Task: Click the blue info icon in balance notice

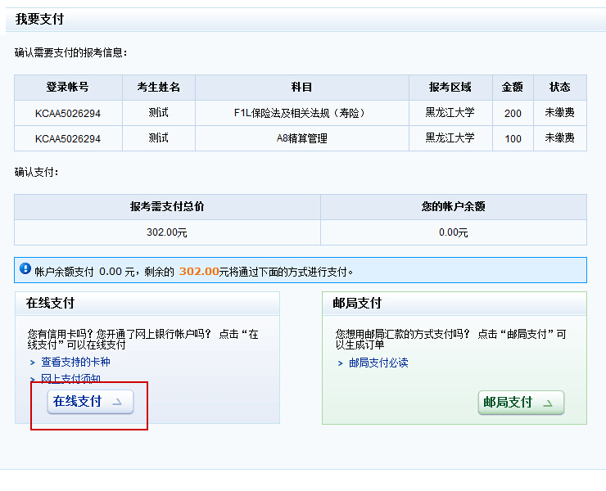Action: pyautogui.click(x=25, y=269)
